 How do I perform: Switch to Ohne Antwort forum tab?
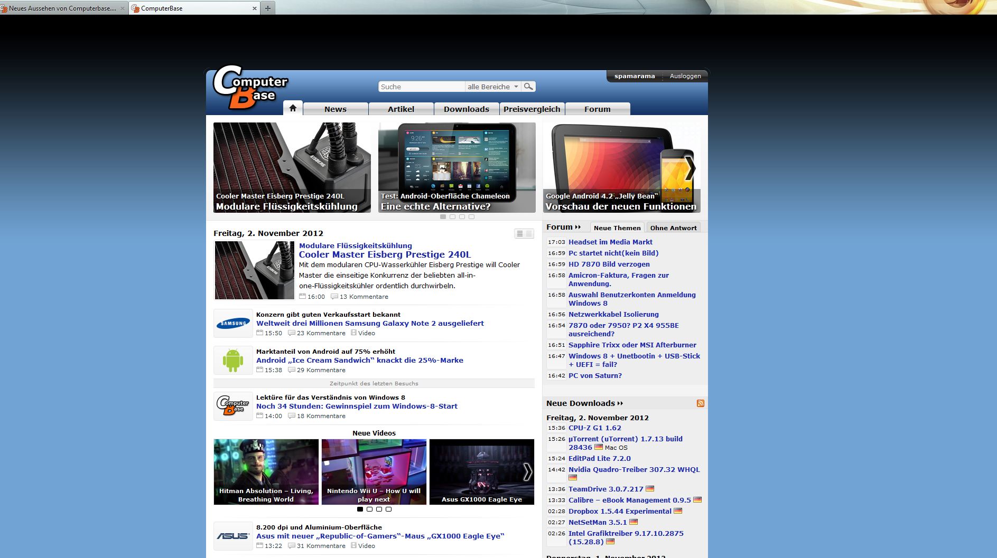[673, 228]
